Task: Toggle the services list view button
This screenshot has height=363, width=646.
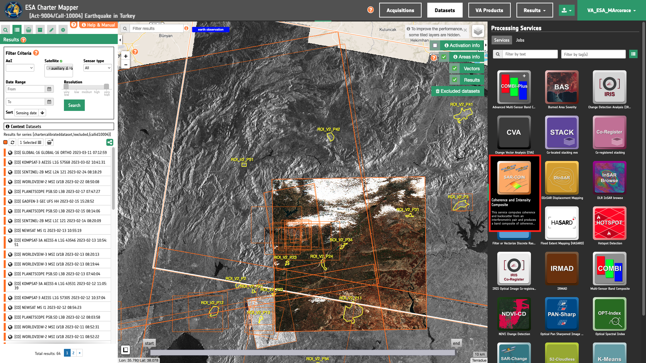Action: point(633,54)
